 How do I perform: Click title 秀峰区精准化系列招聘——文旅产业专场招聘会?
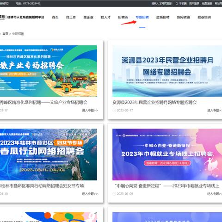pyautogui.click(x=43, y=102)
